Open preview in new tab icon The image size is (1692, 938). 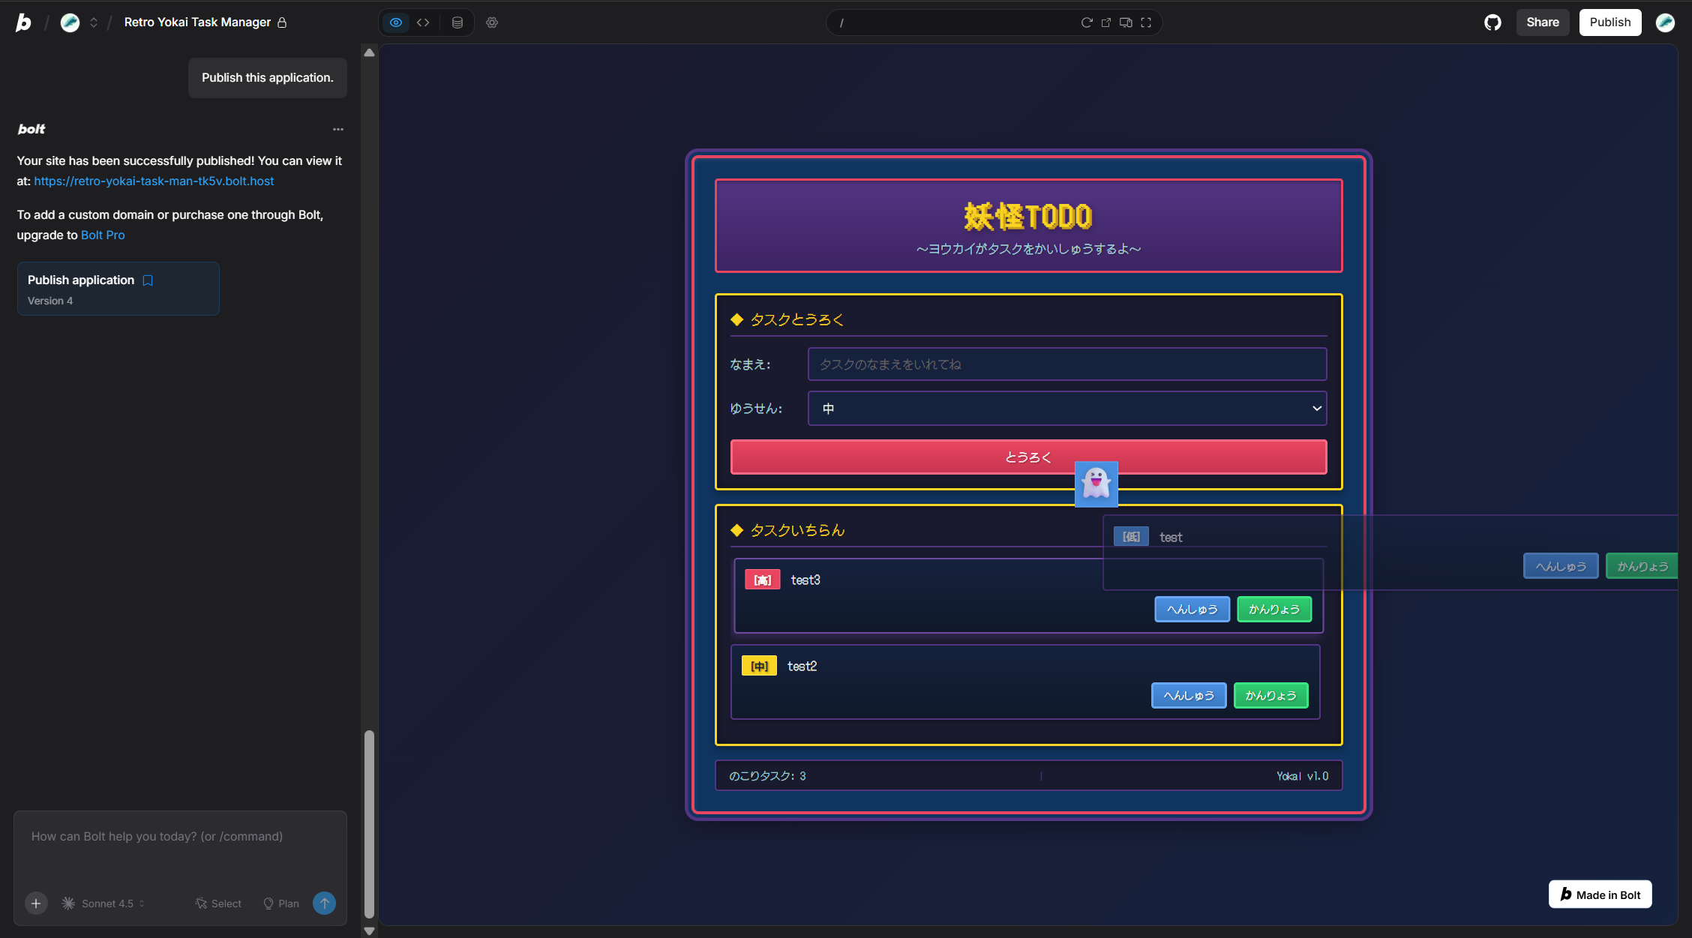[1106, 22]
